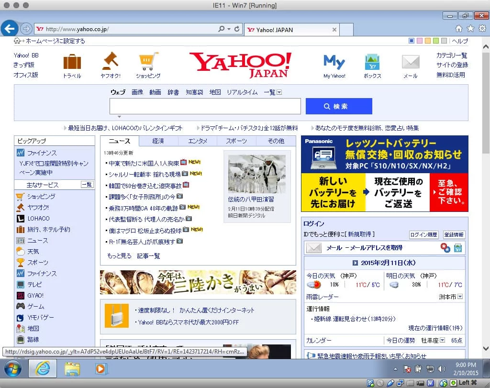Switch to the スポーツ news tab
Image resolution: width=490 pixels, height=388 pixels.
coord(236,141)
